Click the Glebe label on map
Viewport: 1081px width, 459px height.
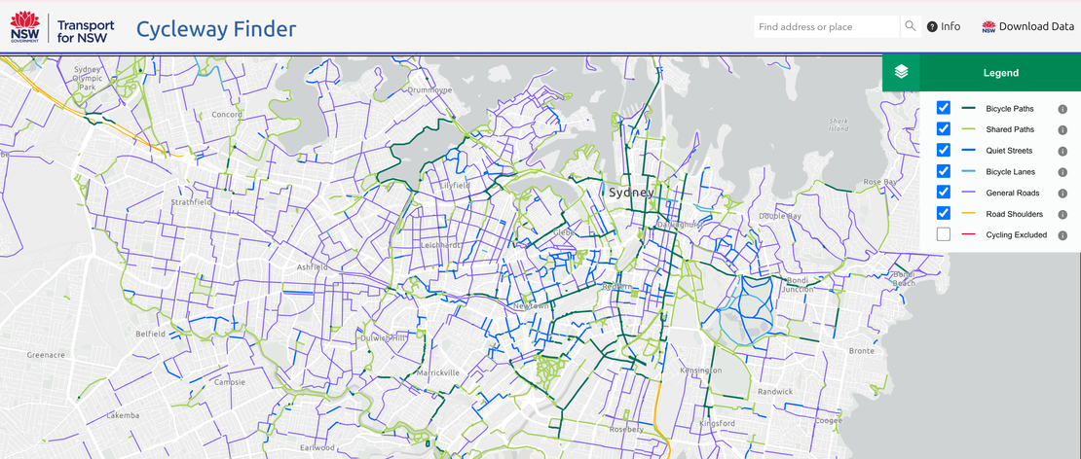(565, 232)
